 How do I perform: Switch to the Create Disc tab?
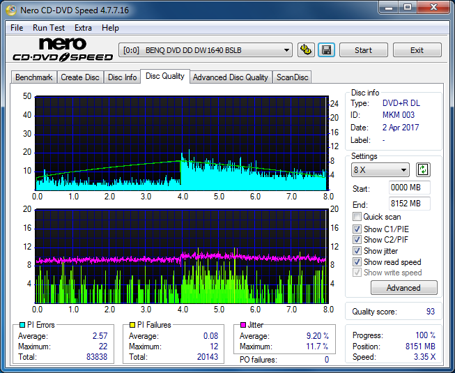pos(80,77)
